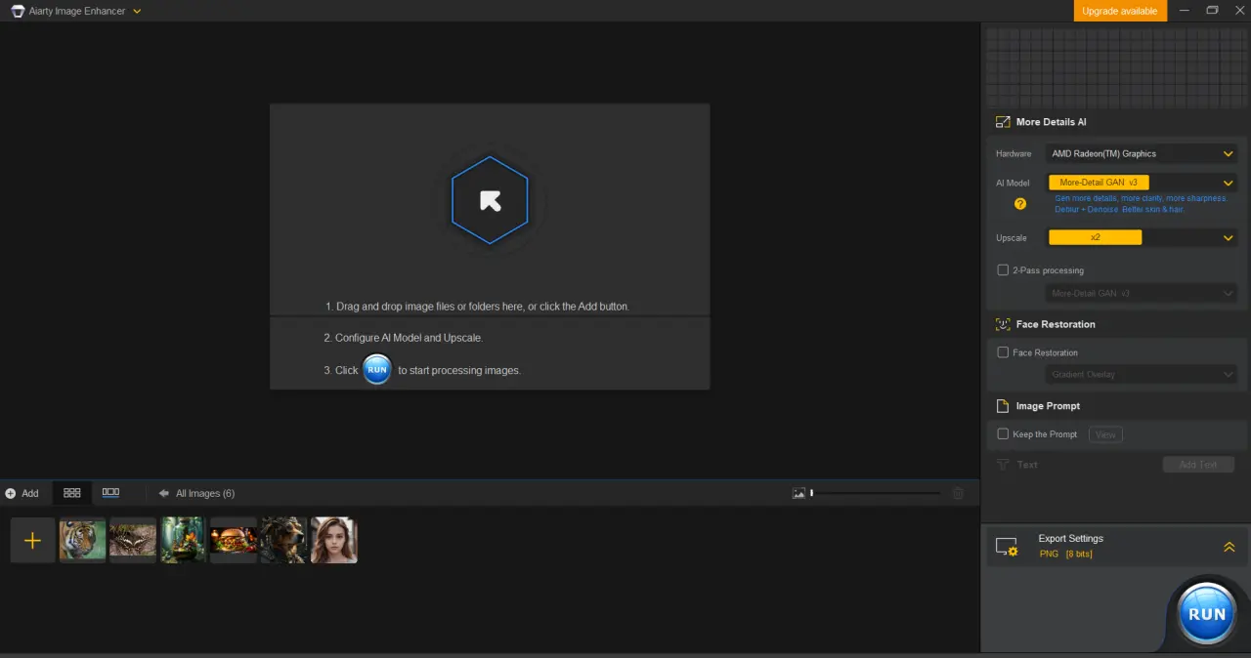Click the Face Restoration section icon
The image size is (1251, 658).
1003,324
